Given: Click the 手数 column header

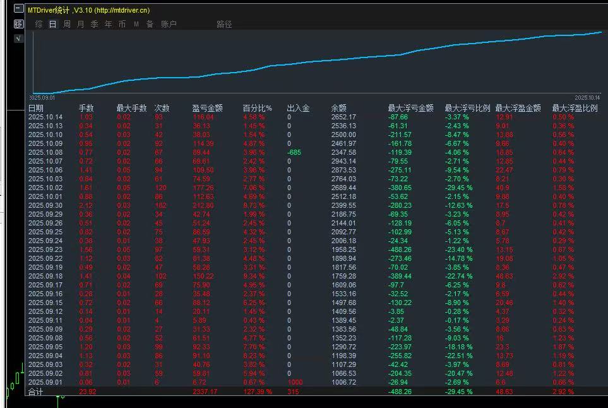Looking at the screenshot, I should [x=86, y=108].
